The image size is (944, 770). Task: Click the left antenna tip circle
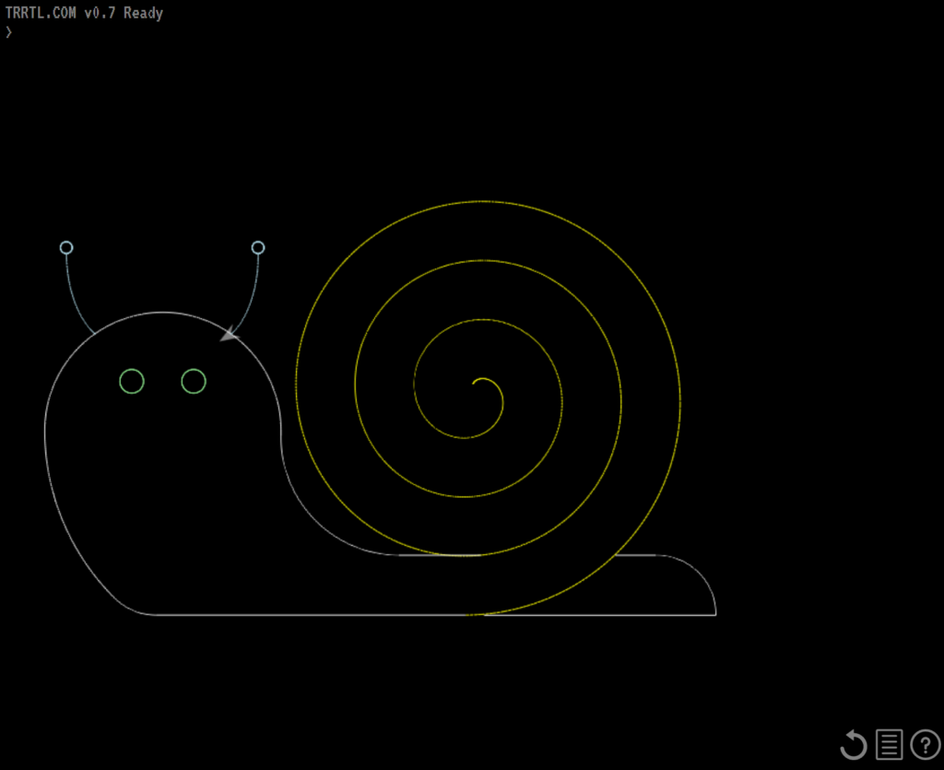coord(65,247)
